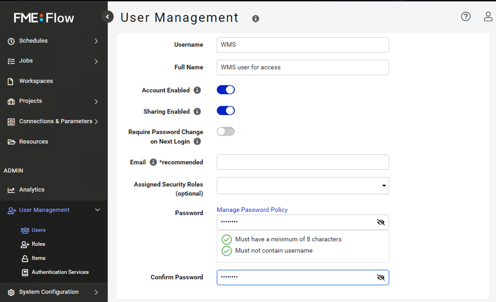Open the user profile icon
Screen dimensions: 496x302
(488, 16)
